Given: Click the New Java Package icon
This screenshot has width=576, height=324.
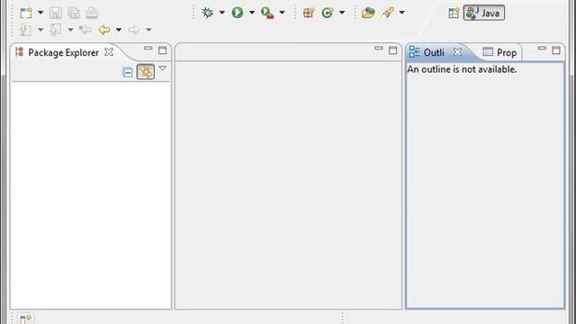Looking at the screenshot, I should (308, 13).
